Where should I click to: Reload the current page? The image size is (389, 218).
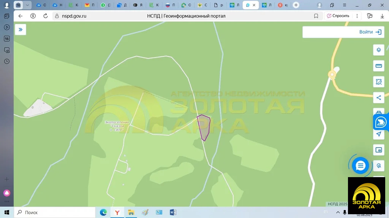point(46,16)
